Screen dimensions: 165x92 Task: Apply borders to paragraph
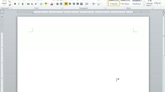(98, 4)
